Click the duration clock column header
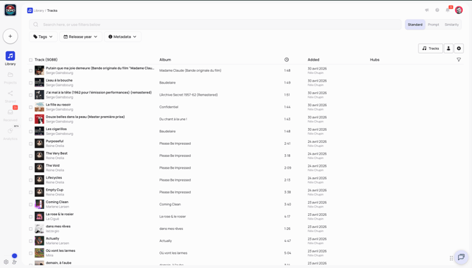Image resolution: width=472 pixels, height=268 pixels. pyautogui.click(x=287, y=60)
